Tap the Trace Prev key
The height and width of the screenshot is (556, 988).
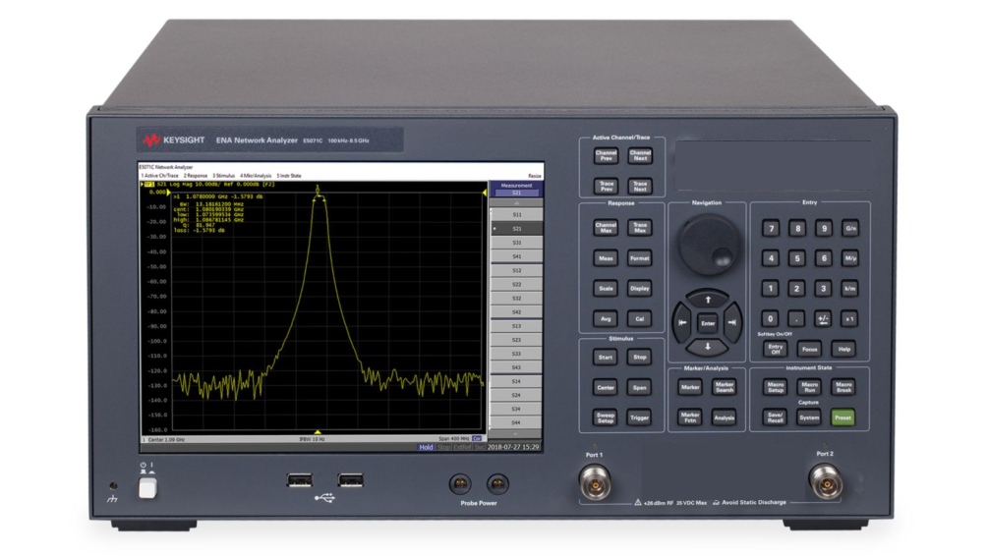pyautogui.click(x=607, y=187)
